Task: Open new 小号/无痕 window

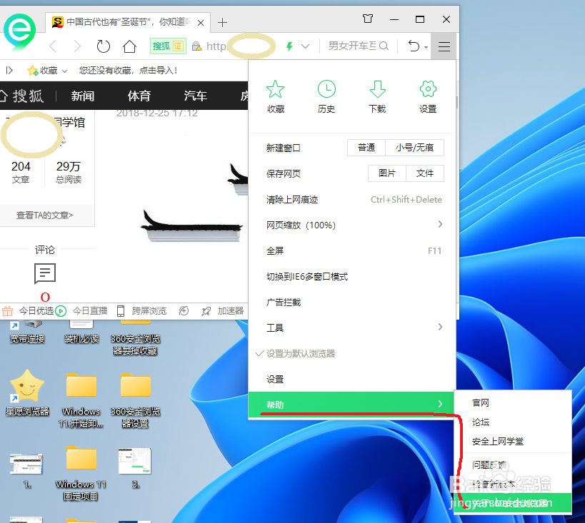Action: pyautogui.click(x=414, y=148)
